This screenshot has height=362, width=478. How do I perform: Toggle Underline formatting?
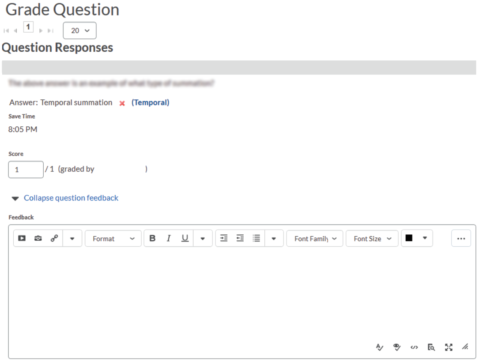[x=185, y=238]
